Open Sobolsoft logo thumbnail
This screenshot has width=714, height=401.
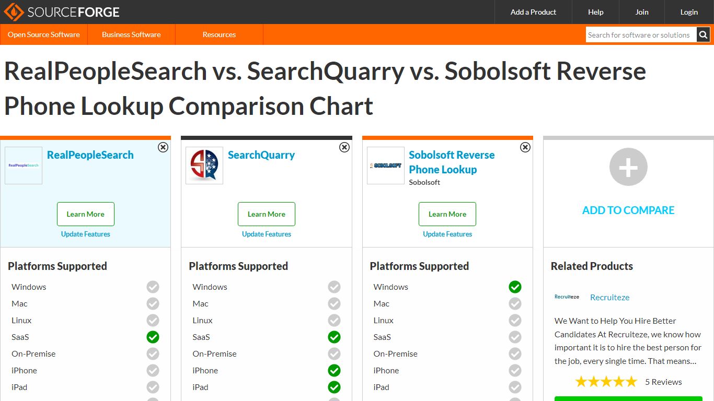click(386, 166)
